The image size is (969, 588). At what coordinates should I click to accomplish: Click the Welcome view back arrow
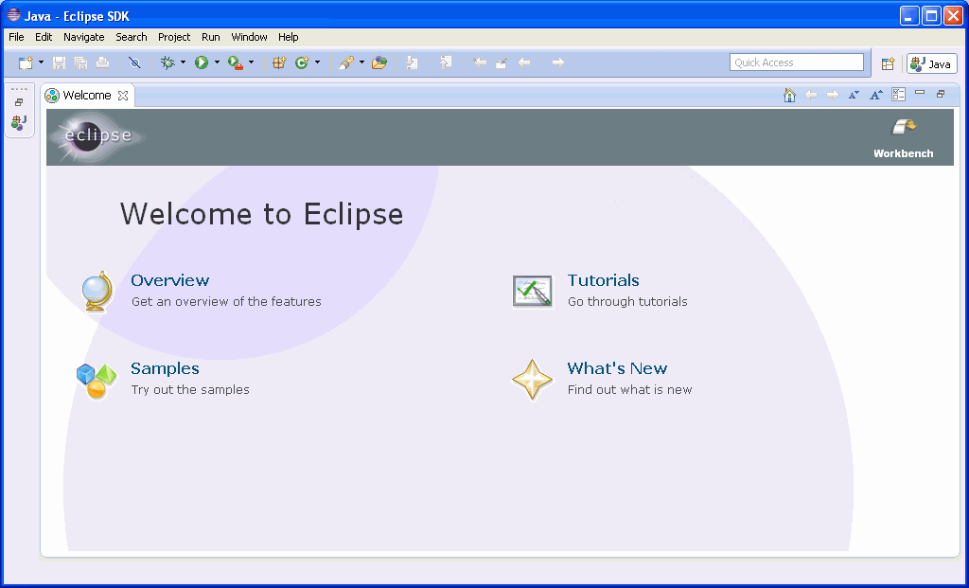(811, 95)
